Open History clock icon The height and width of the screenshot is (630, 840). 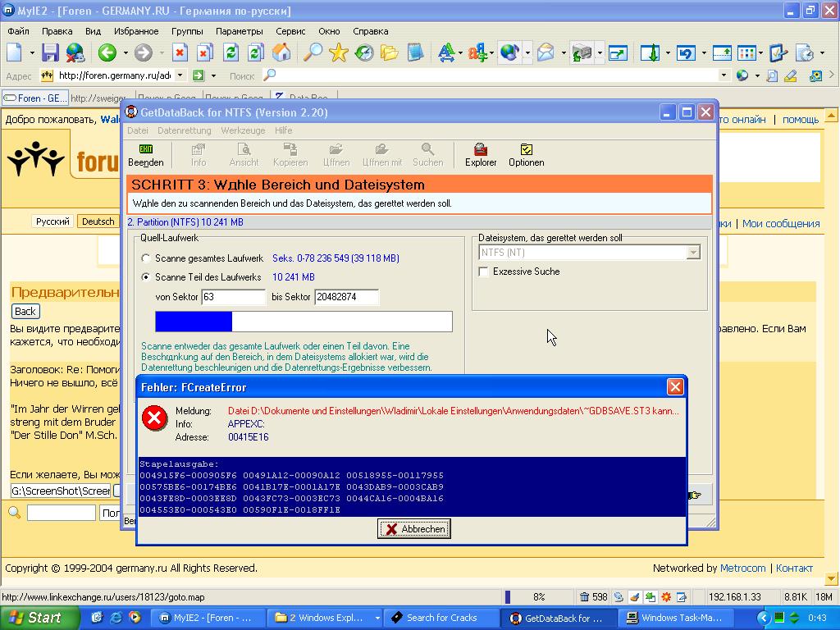[364, 52]
